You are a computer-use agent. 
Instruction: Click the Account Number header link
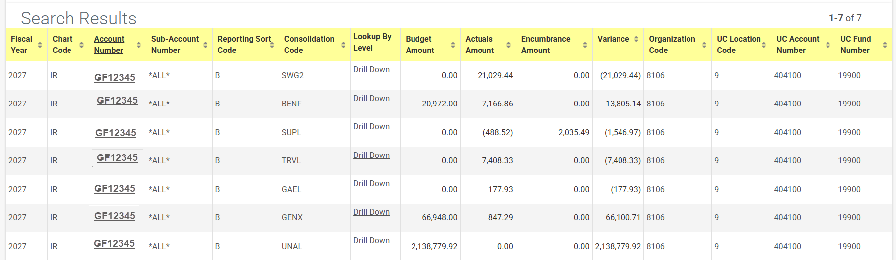[x=109, y=45]
